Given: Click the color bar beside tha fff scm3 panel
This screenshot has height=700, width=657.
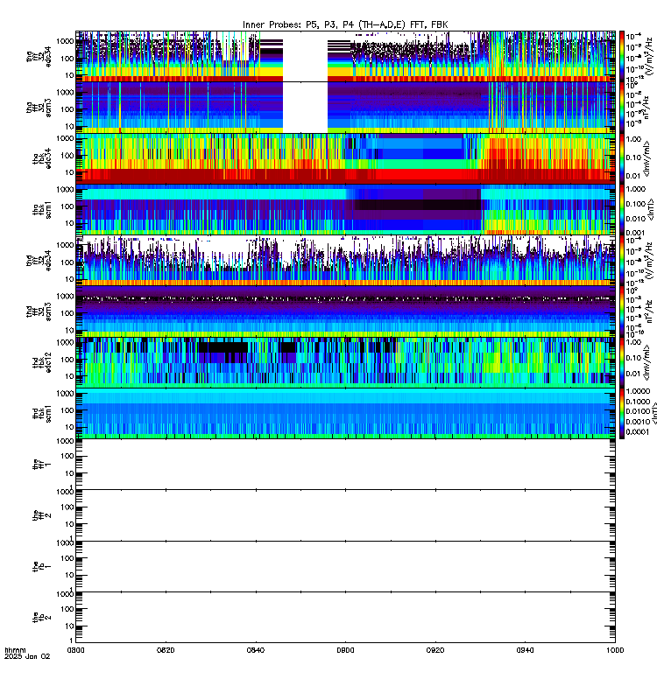Looking at the screenshot, I should (622, 107).
